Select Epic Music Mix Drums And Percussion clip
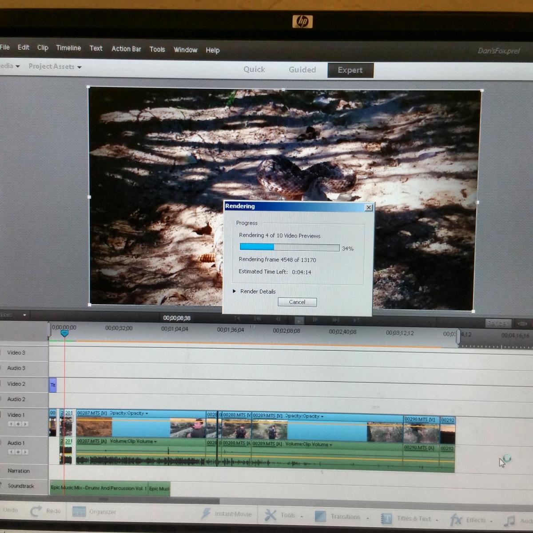Screen dimensions: 533x533 (99, 488)
